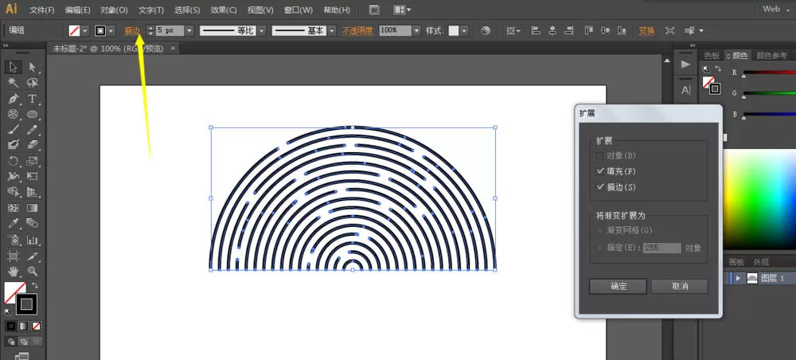Open the 效果(C) menu

224,10
